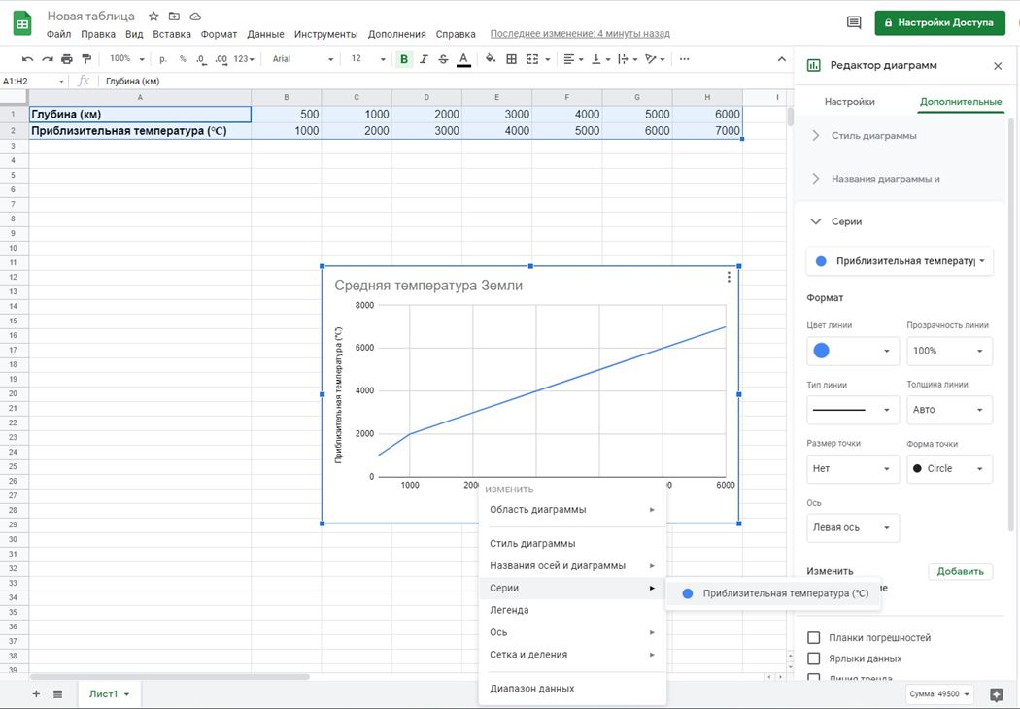Format selection as currency (р.)

(x=162, y=59)
